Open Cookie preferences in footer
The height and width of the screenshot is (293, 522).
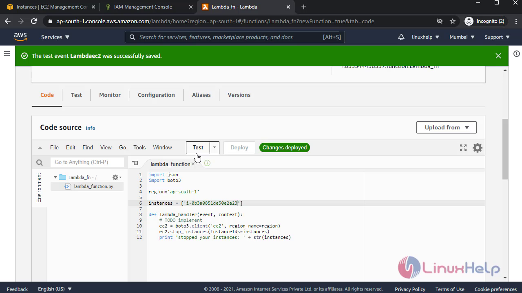point(495,289)
